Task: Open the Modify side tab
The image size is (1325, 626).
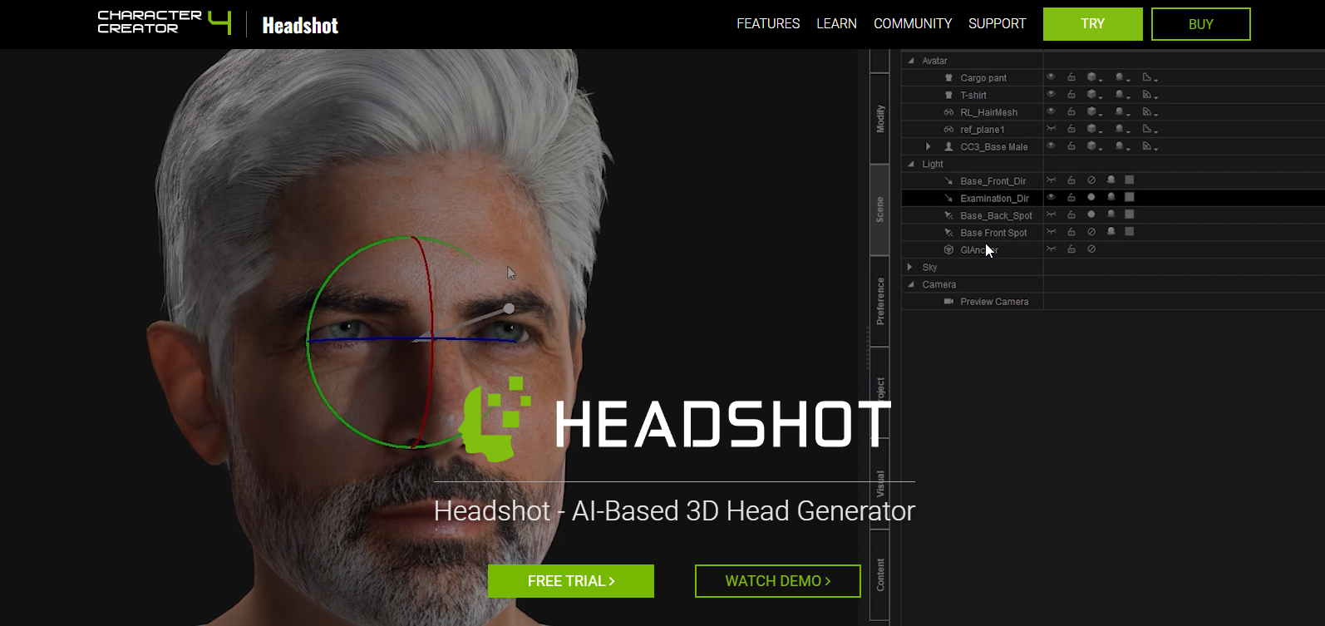Action: (879, 119)
